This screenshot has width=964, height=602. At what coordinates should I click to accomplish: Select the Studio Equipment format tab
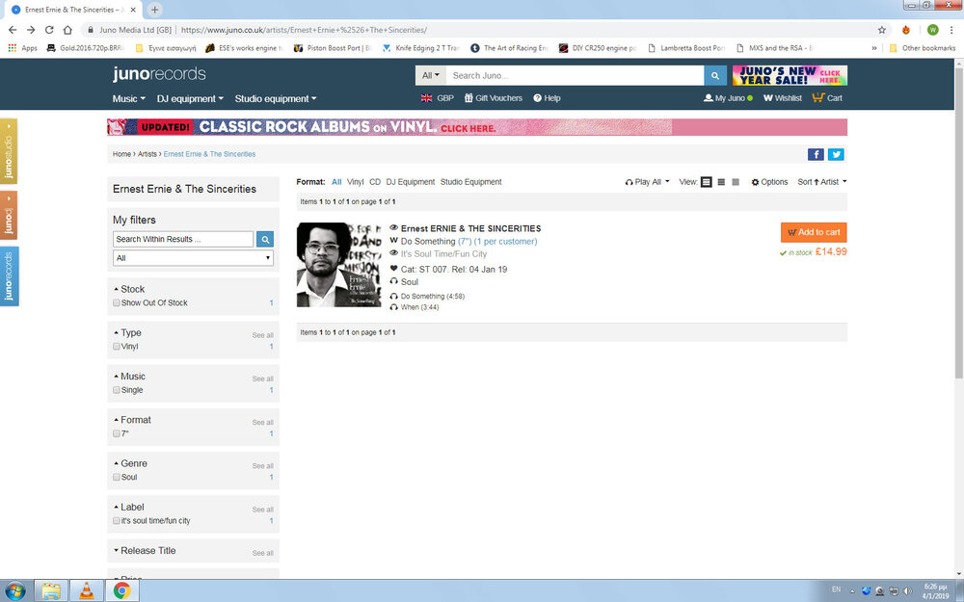(471, 182)
